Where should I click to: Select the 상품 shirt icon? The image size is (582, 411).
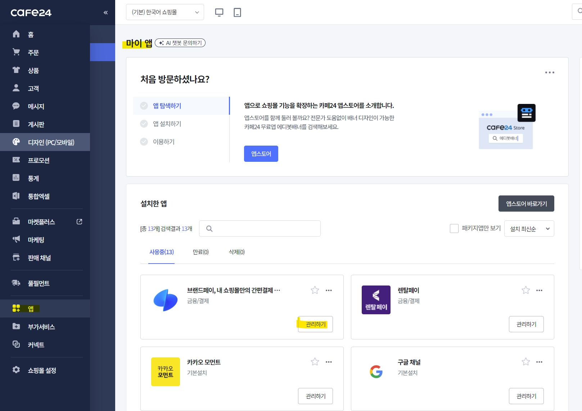[x=16, y=70]
